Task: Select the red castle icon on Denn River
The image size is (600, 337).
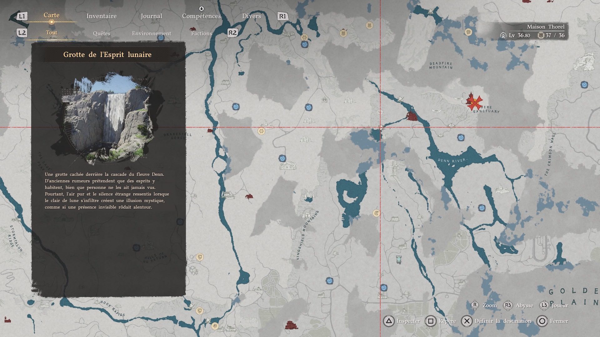Action: pyautogui.click(x=412, y=116)
